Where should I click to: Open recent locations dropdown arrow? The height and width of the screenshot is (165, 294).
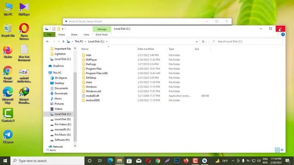coord(59,42)
